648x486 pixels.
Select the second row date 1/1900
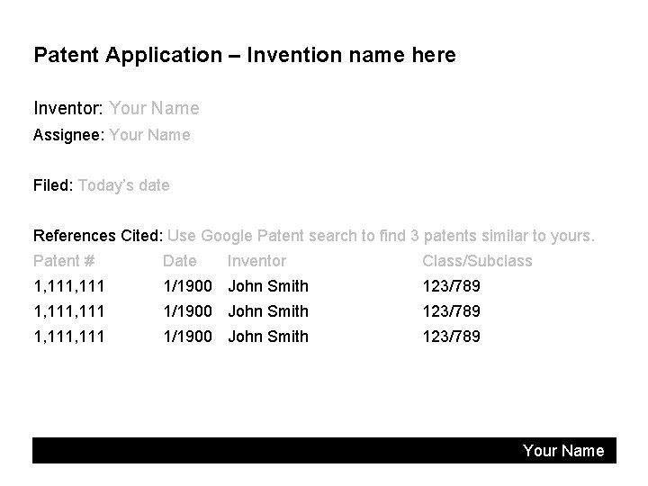(187, 312)
